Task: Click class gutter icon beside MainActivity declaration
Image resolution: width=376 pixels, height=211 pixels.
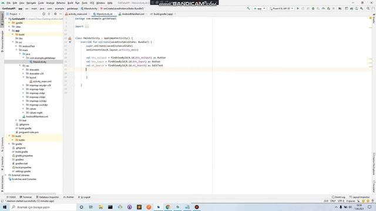Action: coord(70,38)
